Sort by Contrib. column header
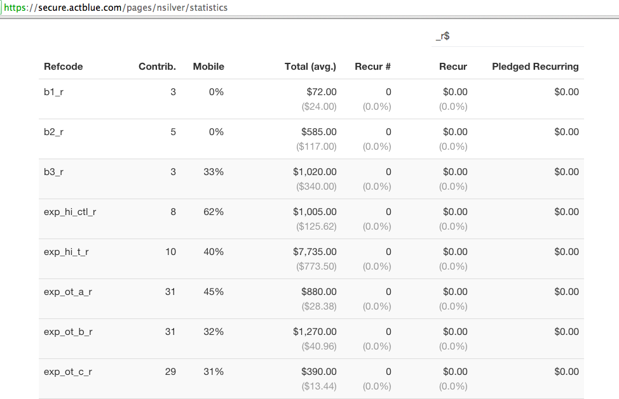The image size is (619, 399). pyautogui.click(x=157, y=67)
